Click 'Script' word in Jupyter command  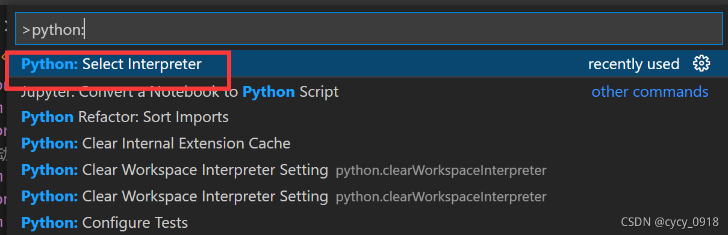coord(319,91)
